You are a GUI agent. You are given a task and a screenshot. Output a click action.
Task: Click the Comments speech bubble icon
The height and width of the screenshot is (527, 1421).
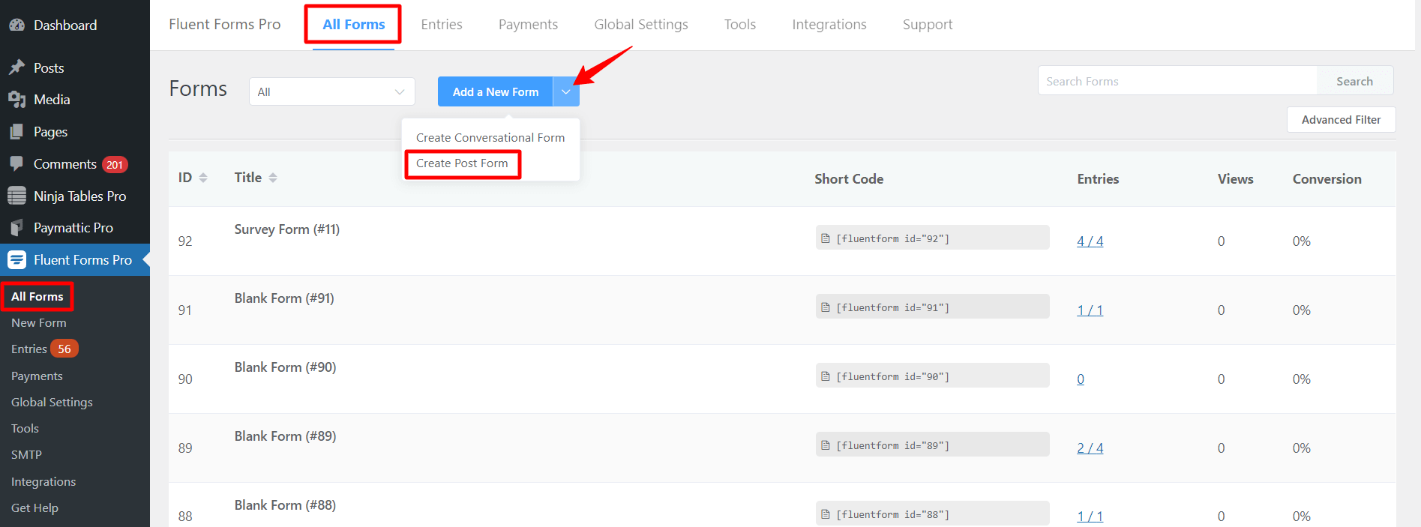(16, 163)
